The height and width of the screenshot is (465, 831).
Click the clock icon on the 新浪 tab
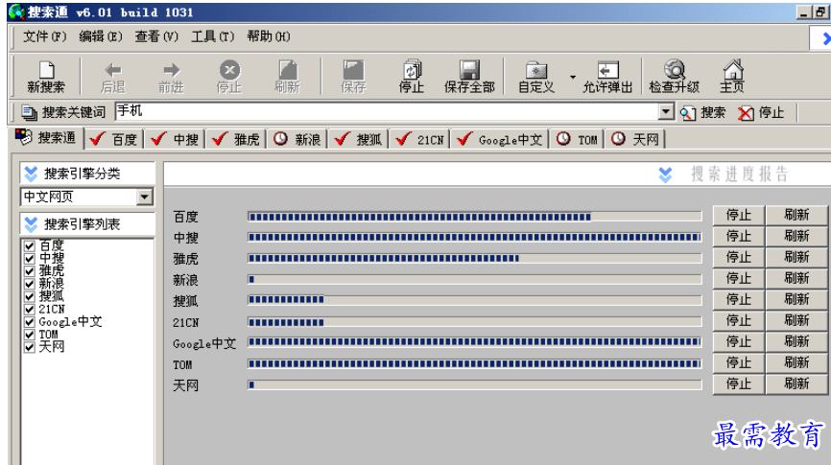tap(280, 139)
